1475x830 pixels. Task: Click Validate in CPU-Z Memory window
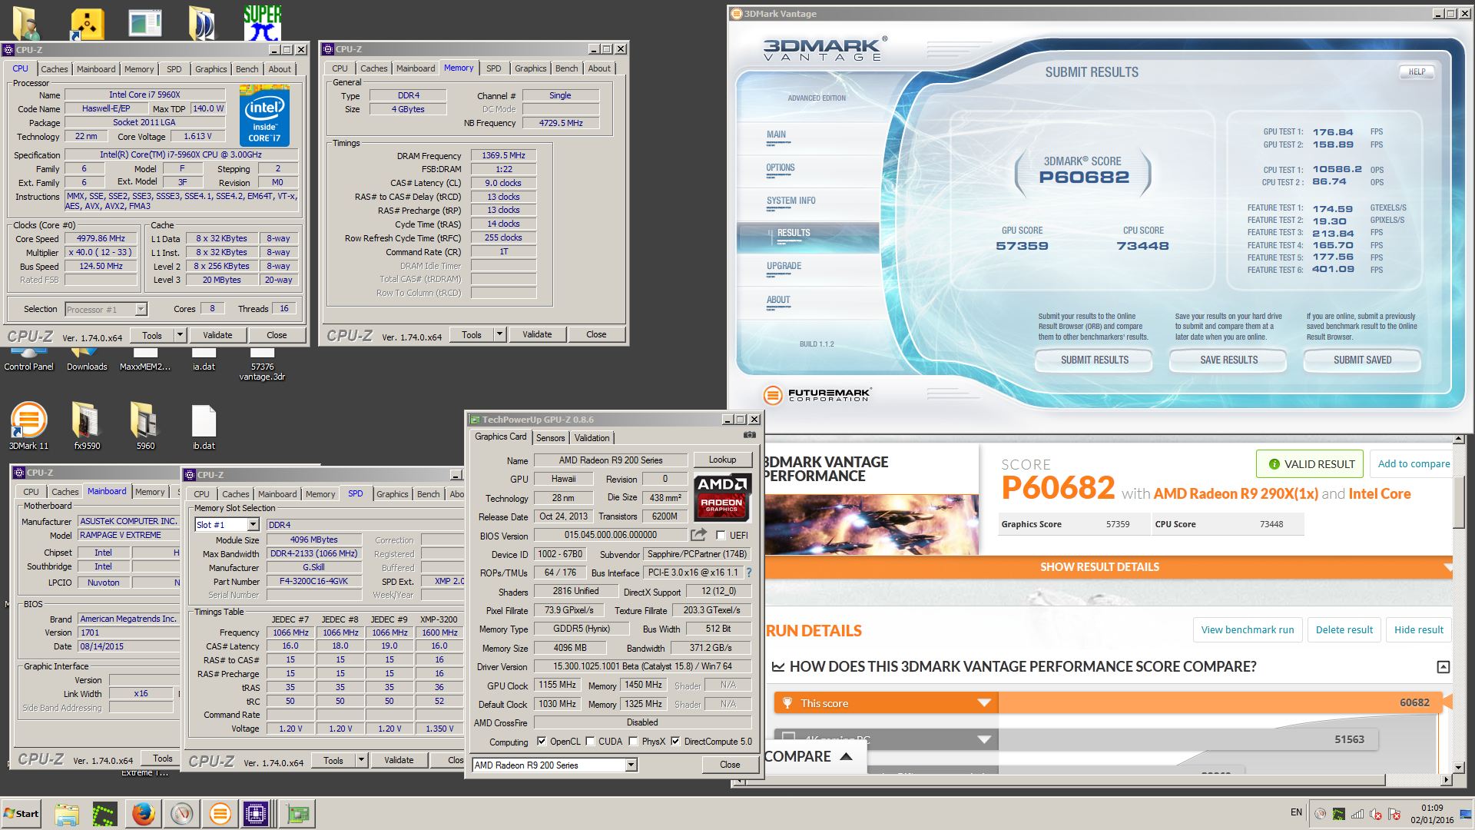point(537,335)
